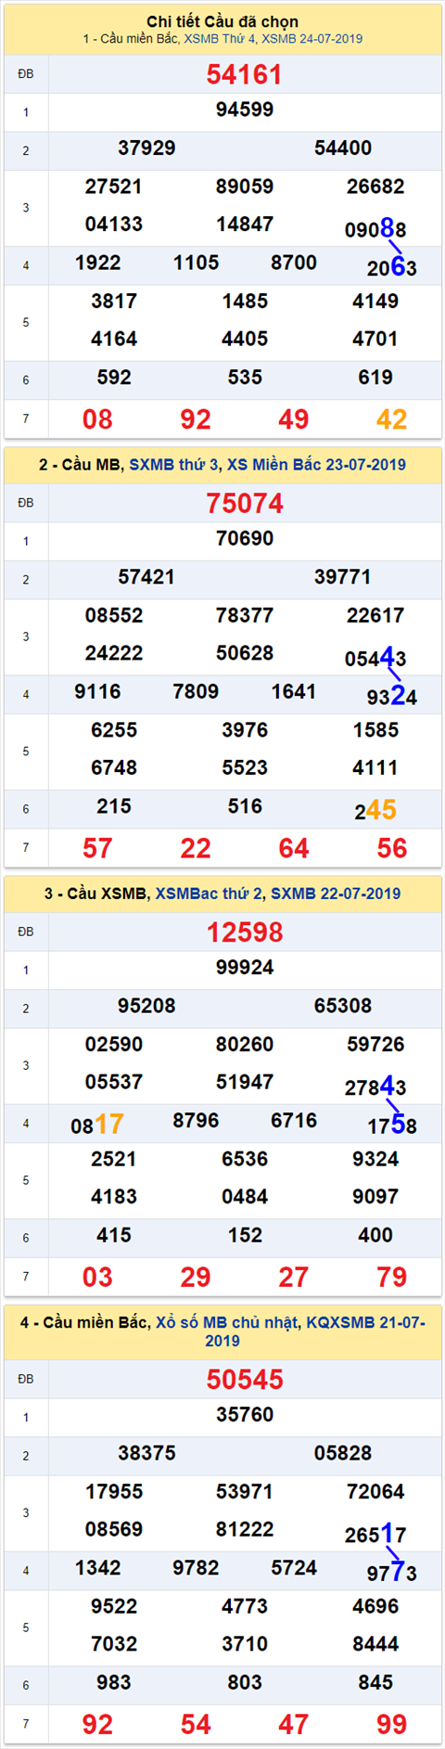
Task: Click seventh prize number 99
Action: coord(392,1724)
